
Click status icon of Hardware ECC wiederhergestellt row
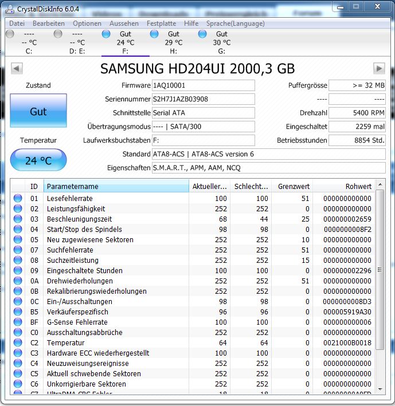coord(18,353)
